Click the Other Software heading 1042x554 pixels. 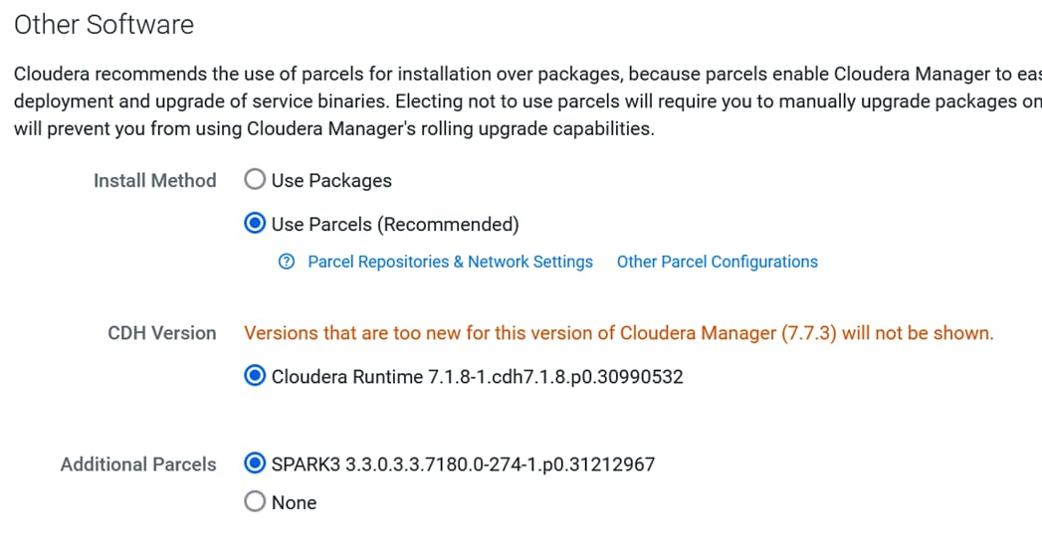coord(104,25)
